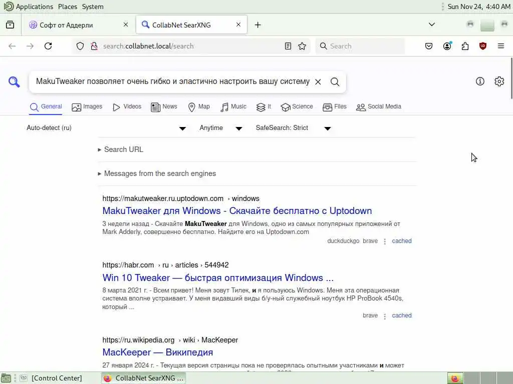
Task: Select the Map search category
Action: 198,107
